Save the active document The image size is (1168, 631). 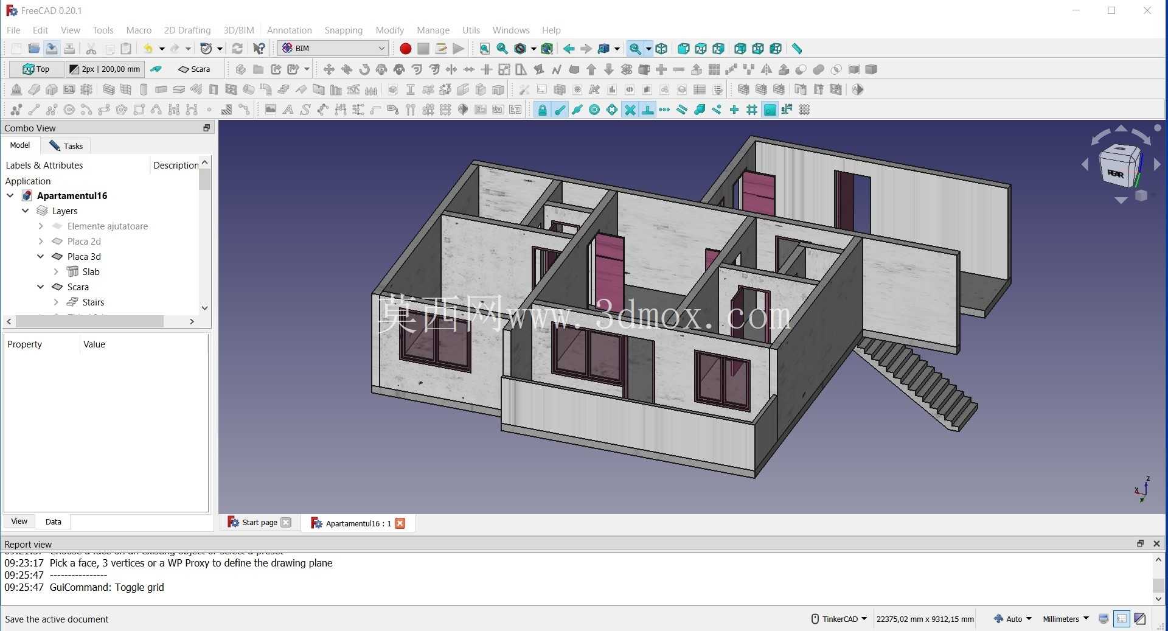(x=52, y=49)
